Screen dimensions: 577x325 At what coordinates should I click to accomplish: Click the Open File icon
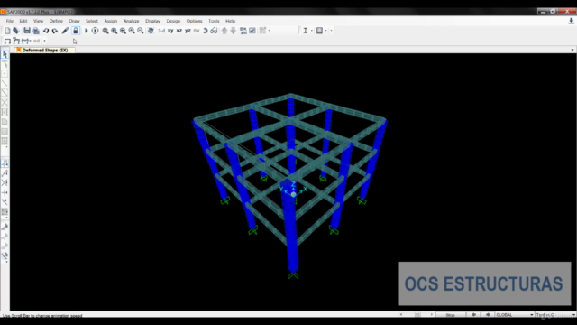pyautogui.click(x=16, y=31)
